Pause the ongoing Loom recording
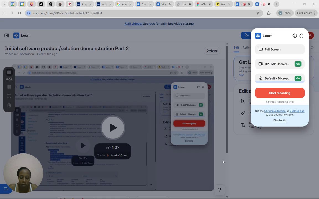 pos(9,87)
